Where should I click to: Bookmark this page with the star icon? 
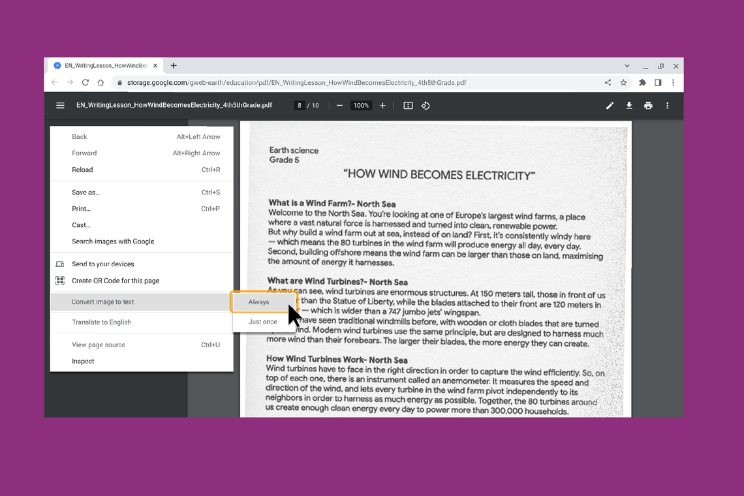(623, 83)
